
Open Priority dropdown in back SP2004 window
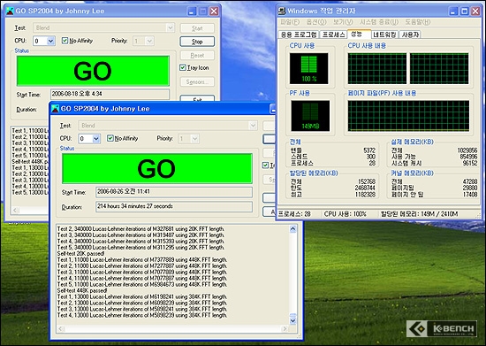point(149,41)
